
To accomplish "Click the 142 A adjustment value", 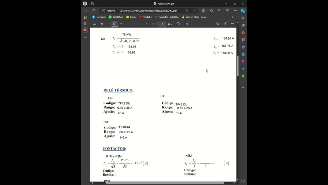I will [x=123, y=137].
